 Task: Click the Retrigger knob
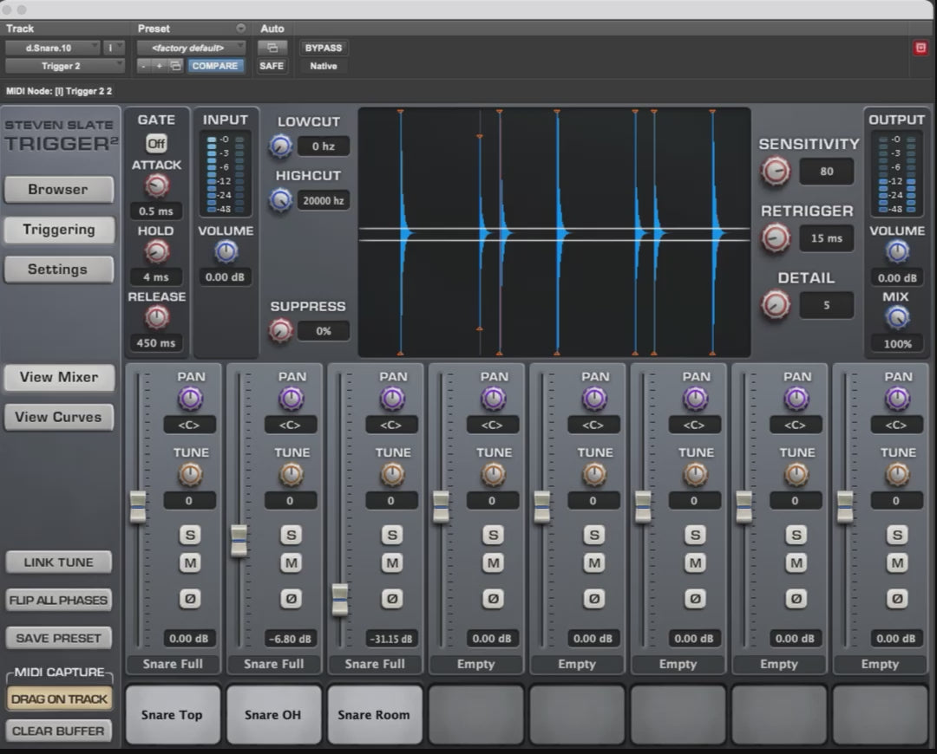tap(775, 238)
